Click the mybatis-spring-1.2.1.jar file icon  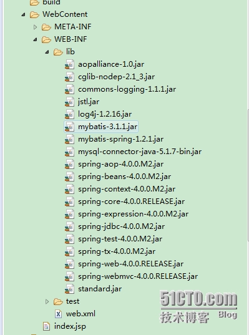point(69,139)
